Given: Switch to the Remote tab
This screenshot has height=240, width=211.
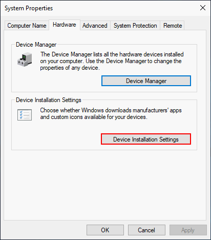Looking at the screenshot, I should tap(173, 26).
